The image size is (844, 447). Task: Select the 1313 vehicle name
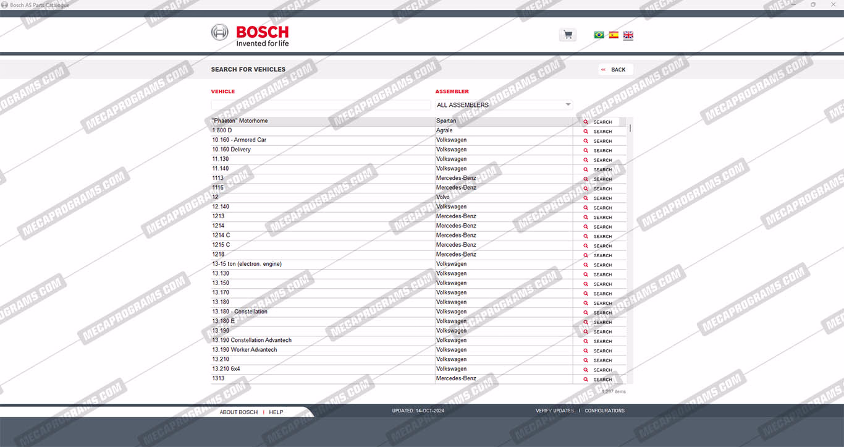tap(218, 378)
